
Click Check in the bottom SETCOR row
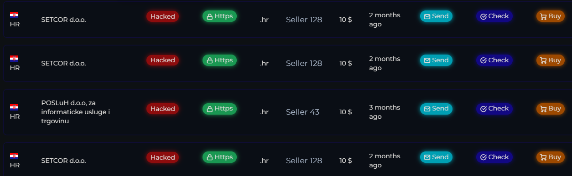494,157
